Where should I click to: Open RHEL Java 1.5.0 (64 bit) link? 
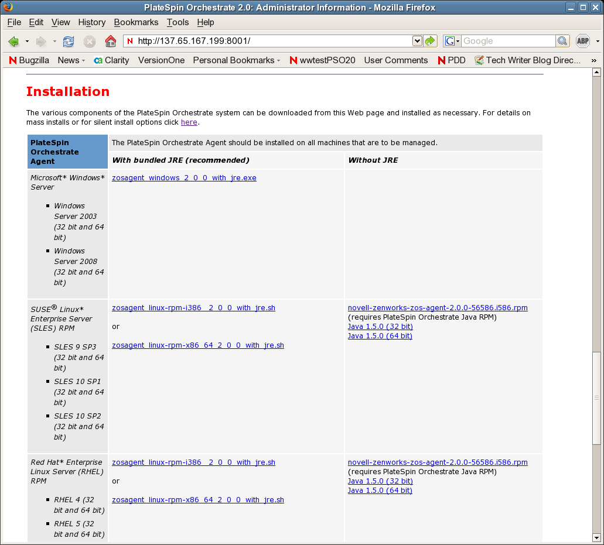click(x=380, y=491)
